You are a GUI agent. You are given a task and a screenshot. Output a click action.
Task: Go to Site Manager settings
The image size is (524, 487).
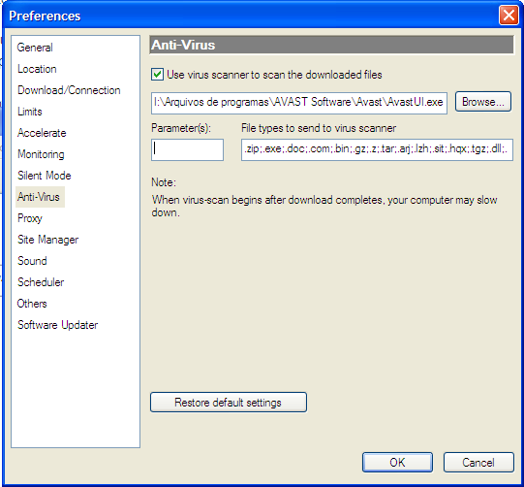coord(47,240)
